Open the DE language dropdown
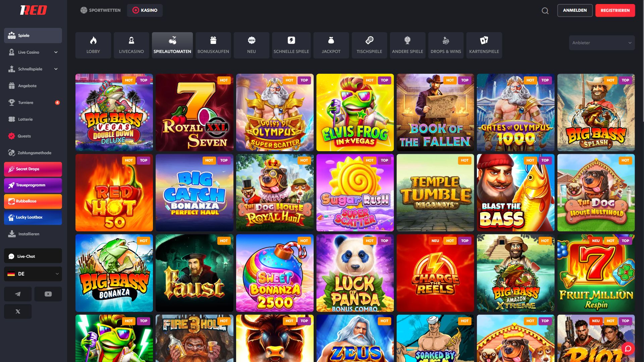Image resolution: width=644 pixels, height=362 pixels. tap(33, 274)
